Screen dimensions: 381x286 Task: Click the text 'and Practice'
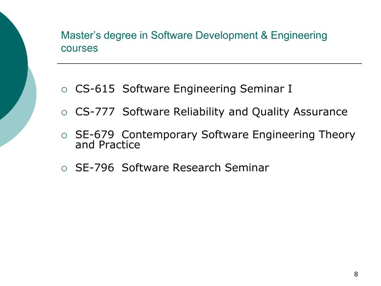click(x=108, y=145)
